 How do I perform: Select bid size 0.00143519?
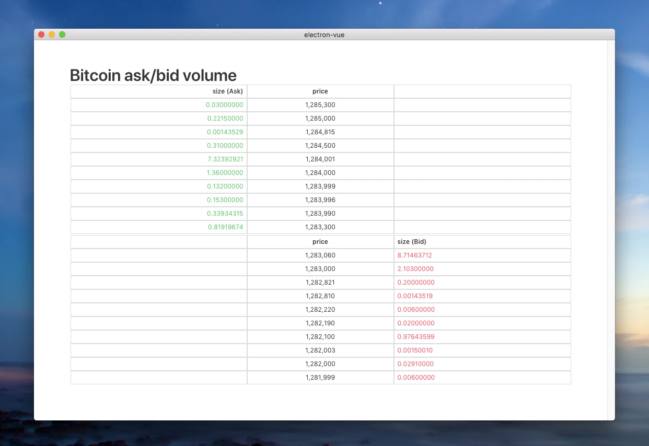[415, 296]
